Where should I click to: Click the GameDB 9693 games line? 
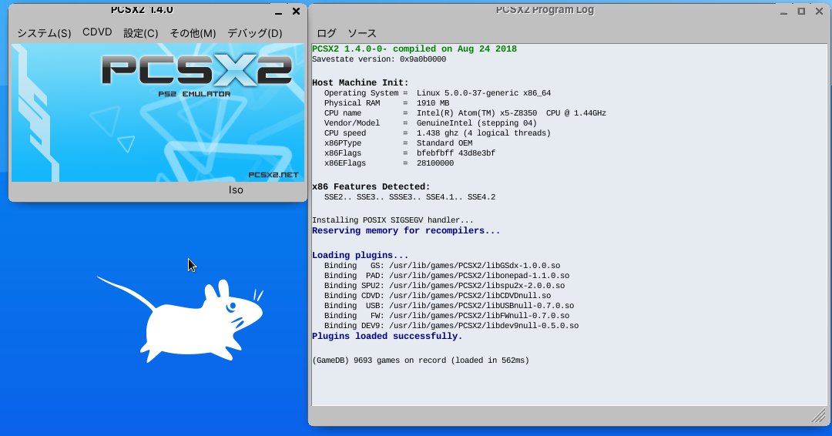tap(421, 361)
